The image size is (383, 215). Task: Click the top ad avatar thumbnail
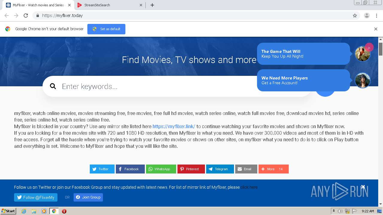coord(362,54)
